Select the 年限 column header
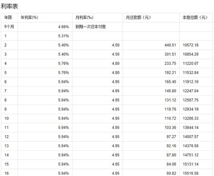 [x=8, y=18]
